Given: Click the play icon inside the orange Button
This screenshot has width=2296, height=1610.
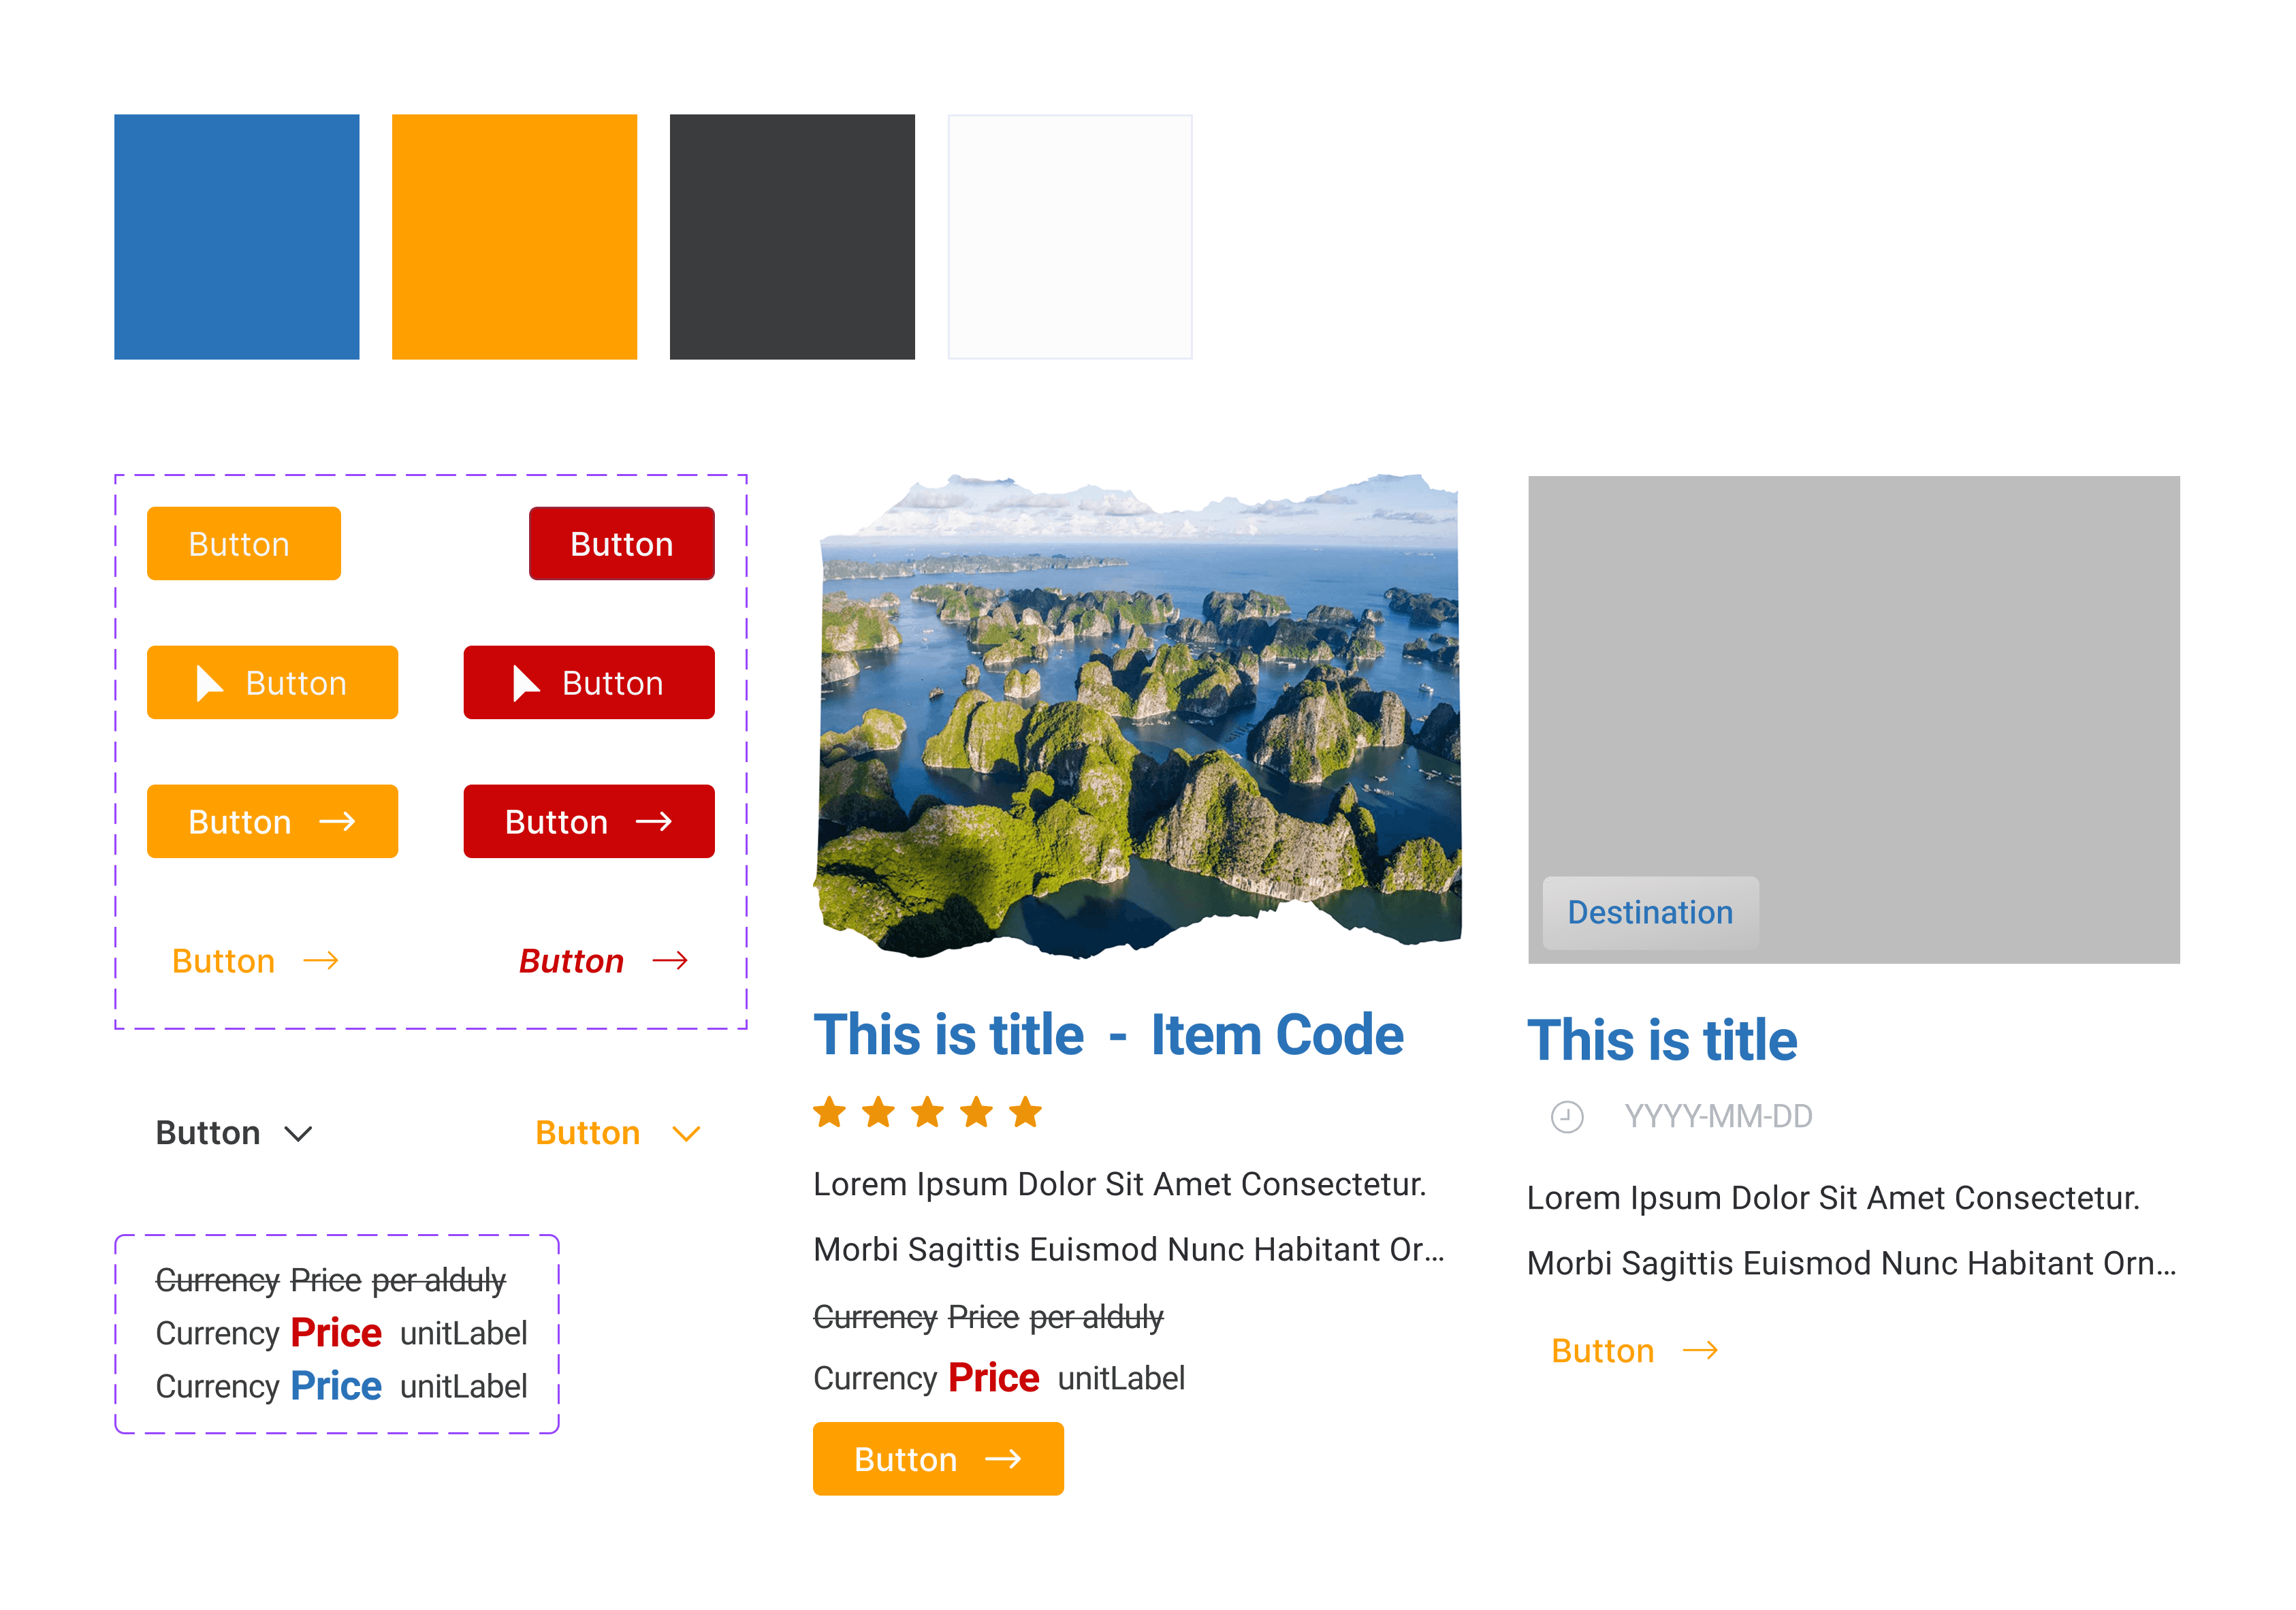Looking at the screenshot, I should (x=210, y=683).
